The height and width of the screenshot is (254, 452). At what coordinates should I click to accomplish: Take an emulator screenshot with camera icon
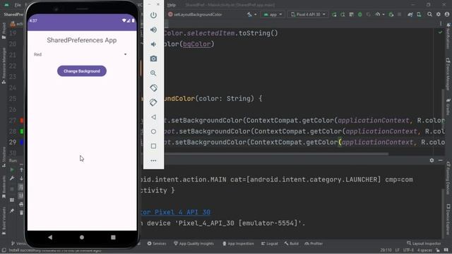tap(153, 59)
